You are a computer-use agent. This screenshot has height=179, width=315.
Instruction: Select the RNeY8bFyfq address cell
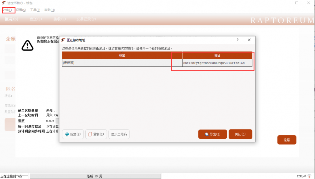217,63
